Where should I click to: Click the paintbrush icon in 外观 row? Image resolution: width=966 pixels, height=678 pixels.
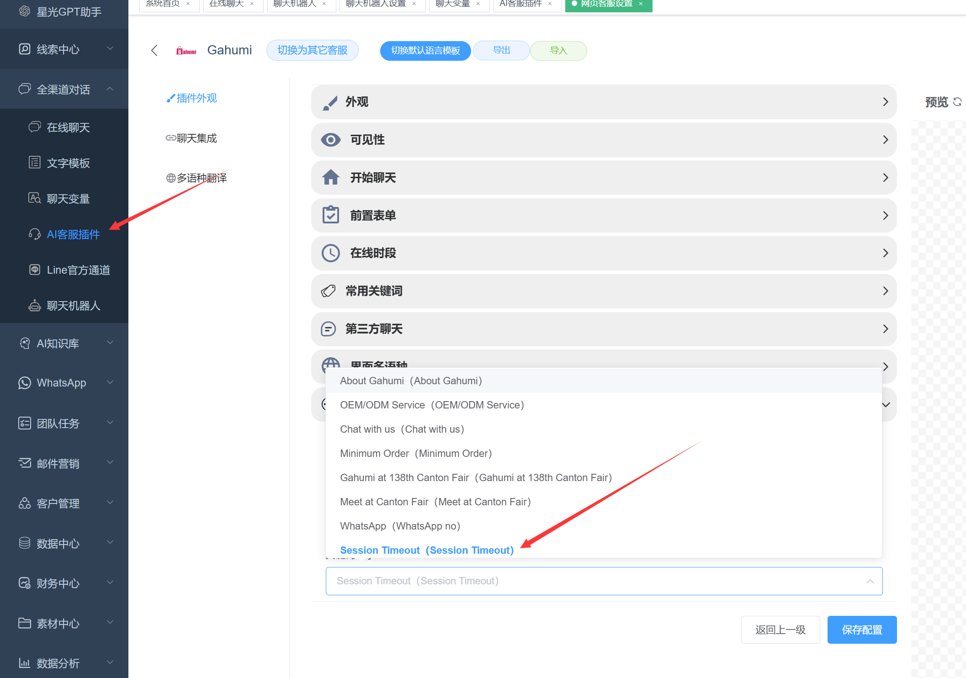(x=330, y=102)
